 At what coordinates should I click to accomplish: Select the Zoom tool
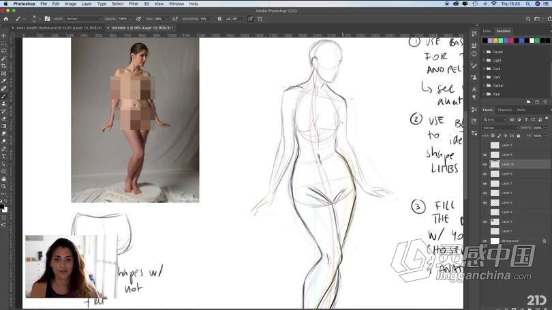(3, 186)
